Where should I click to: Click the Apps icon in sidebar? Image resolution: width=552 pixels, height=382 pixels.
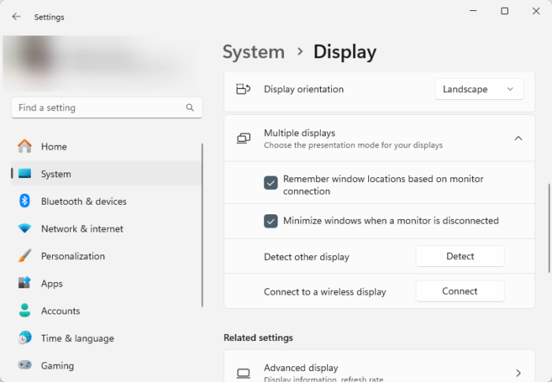[x=24, y=284]
